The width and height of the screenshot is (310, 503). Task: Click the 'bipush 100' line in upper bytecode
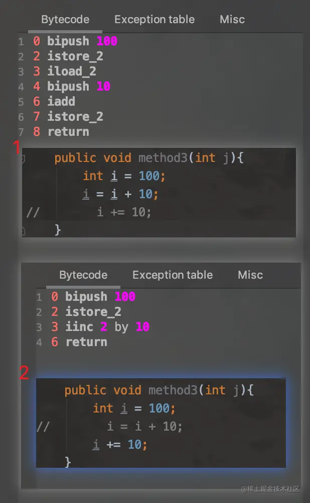pos(75,41)
